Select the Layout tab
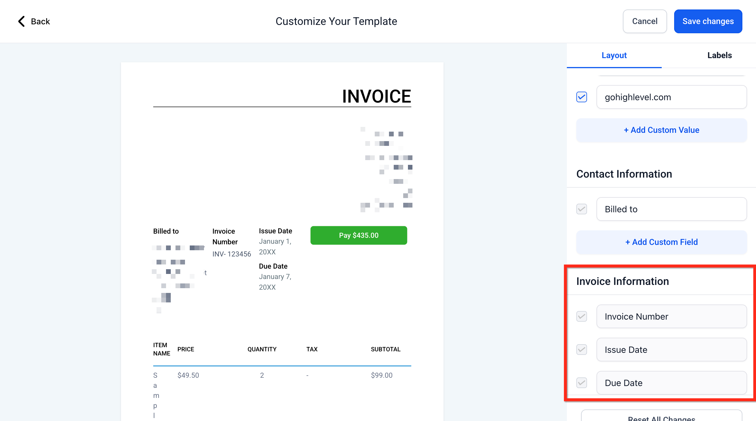The width and height of the screenshot is (756, 421). pos(614,55)
